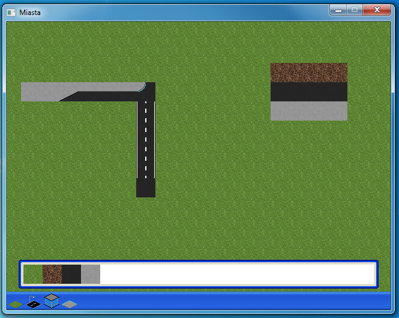Click the dashed-line vertical road segment
Screen dimensions: 399x318
click(x=146, y=139)
